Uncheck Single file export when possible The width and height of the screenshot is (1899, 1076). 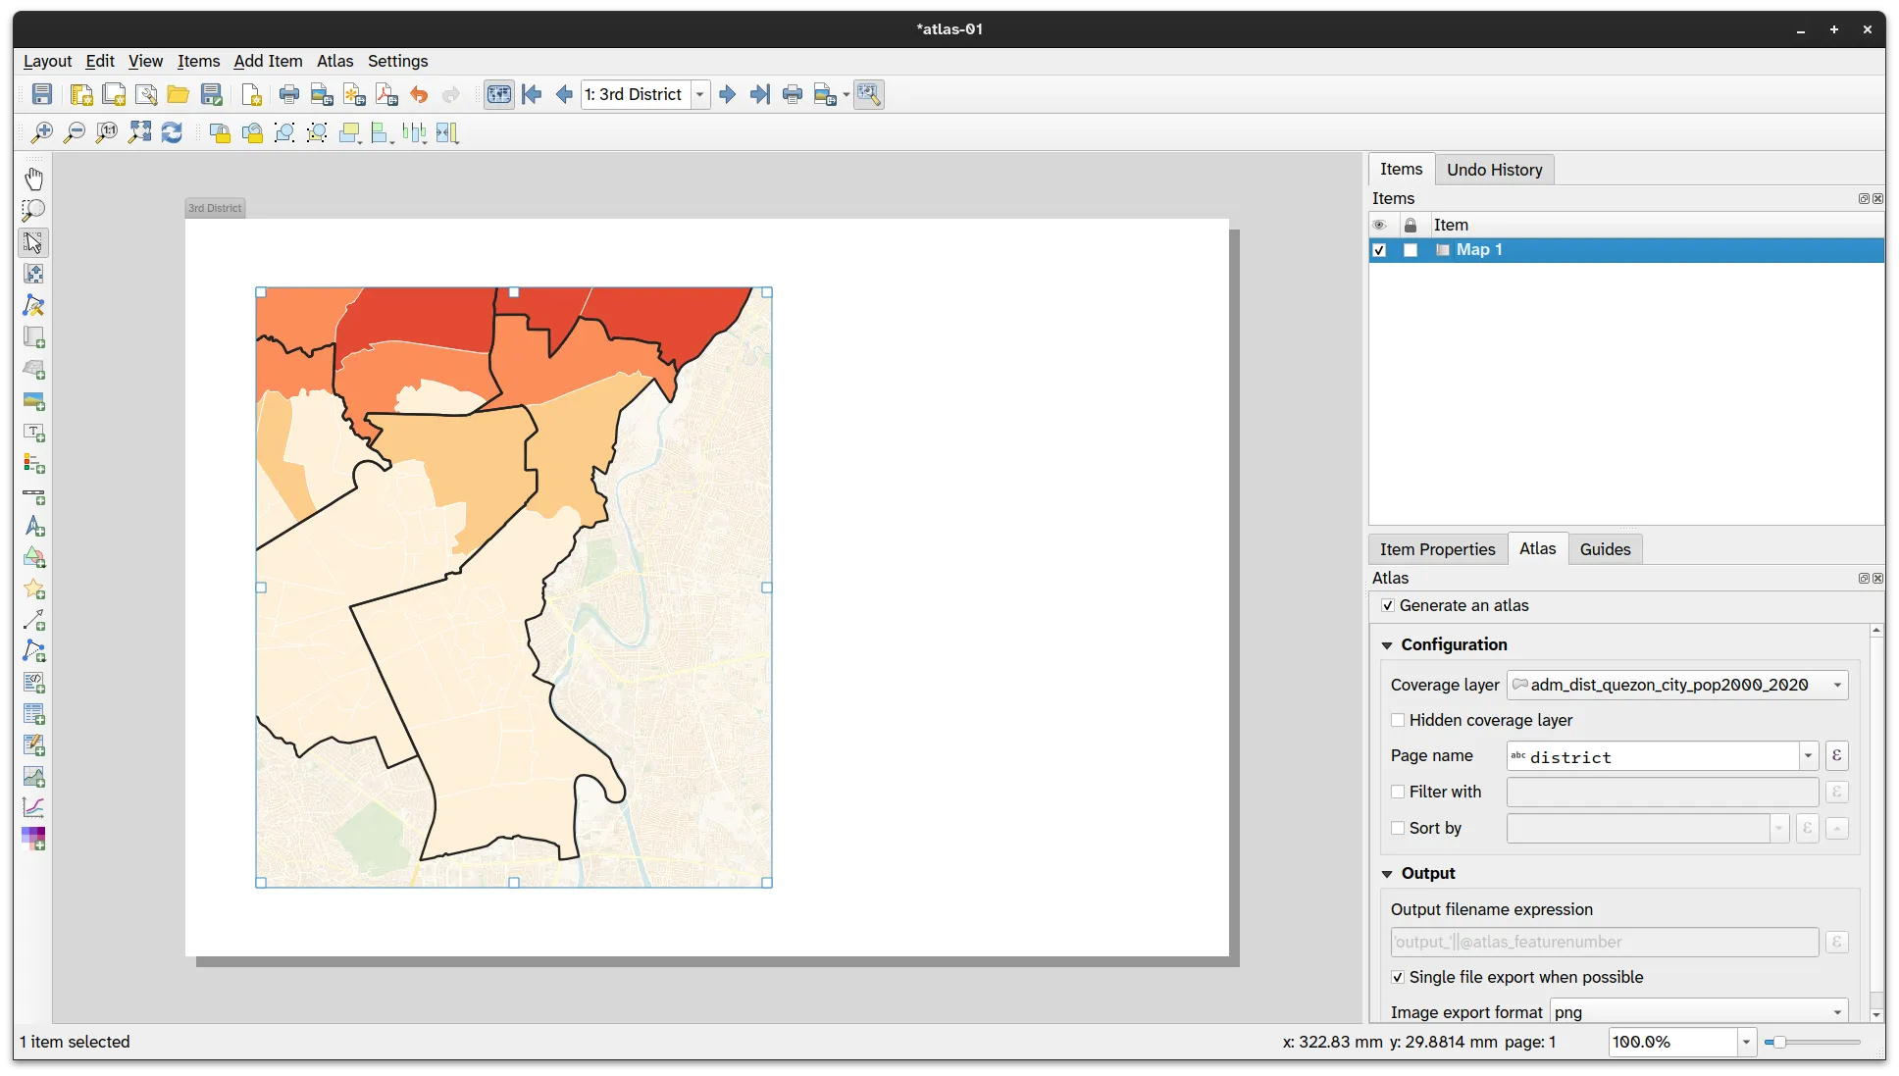pos(1397,977)
